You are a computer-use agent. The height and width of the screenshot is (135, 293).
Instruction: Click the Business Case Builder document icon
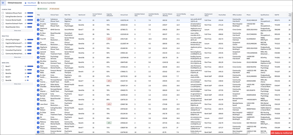tap(39, 3)
